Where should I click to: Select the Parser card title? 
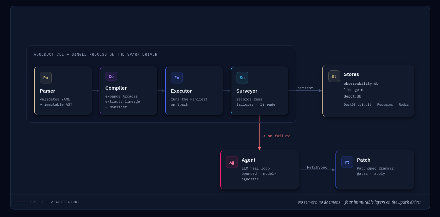tap(48, 91)
